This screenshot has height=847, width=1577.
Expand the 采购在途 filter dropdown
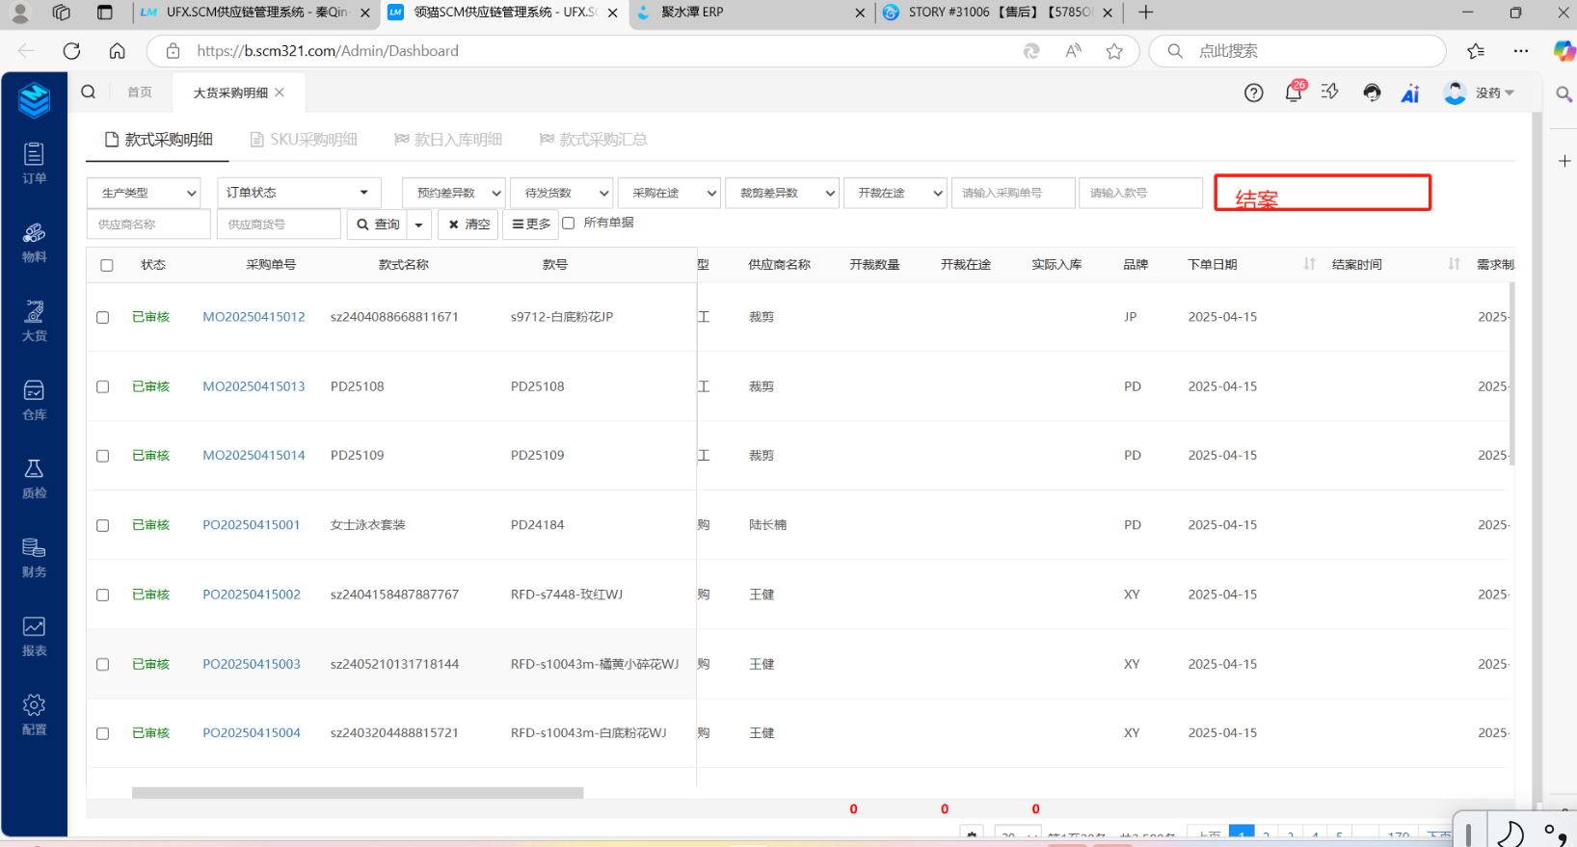669,193
